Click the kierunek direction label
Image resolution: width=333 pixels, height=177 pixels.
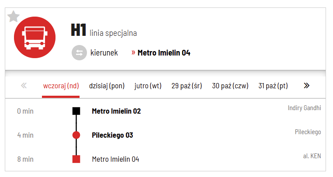(104, 53)
